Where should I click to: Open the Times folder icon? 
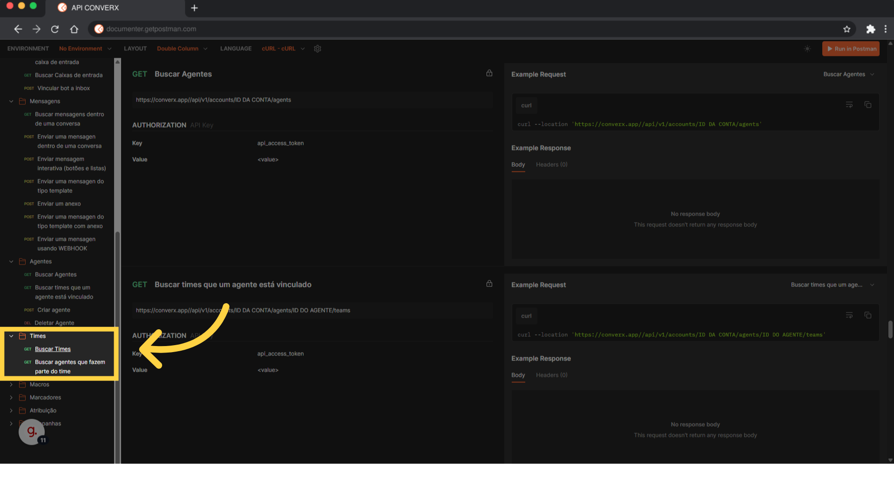22,336
